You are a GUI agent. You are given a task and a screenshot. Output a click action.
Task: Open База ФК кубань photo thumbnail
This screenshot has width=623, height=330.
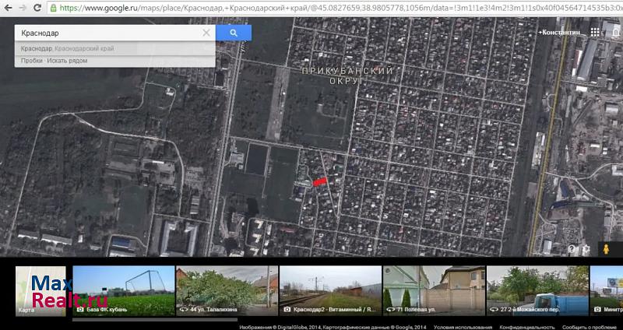(123, 291)
